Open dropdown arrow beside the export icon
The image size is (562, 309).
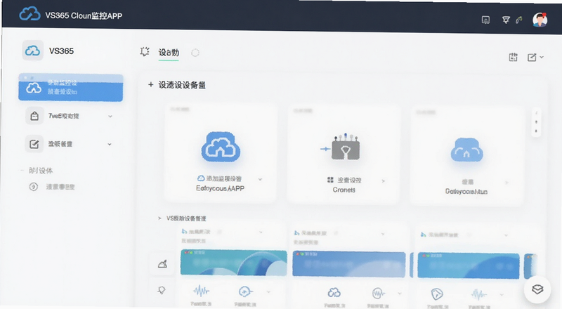tap(542, 57)
